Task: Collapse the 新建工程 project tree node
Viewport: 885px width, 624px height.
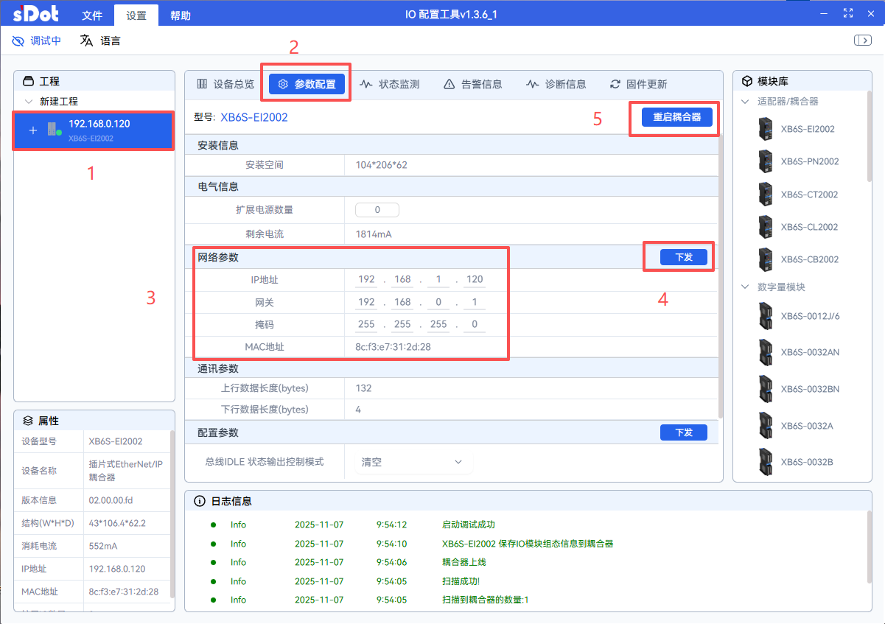Action: (x=29, y=102)
